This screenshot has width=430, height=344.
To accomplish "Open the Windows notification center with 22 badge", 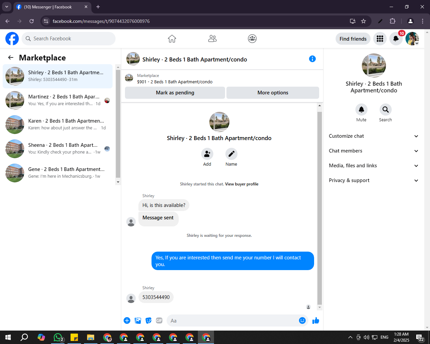I will coord(420,337).
